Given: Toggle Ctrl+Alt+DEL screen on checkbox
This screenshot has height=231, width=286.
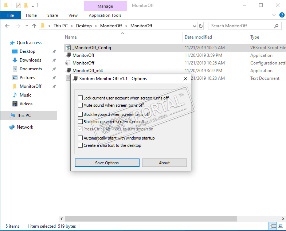Looking at the screenshot, I should coord(80,129).
